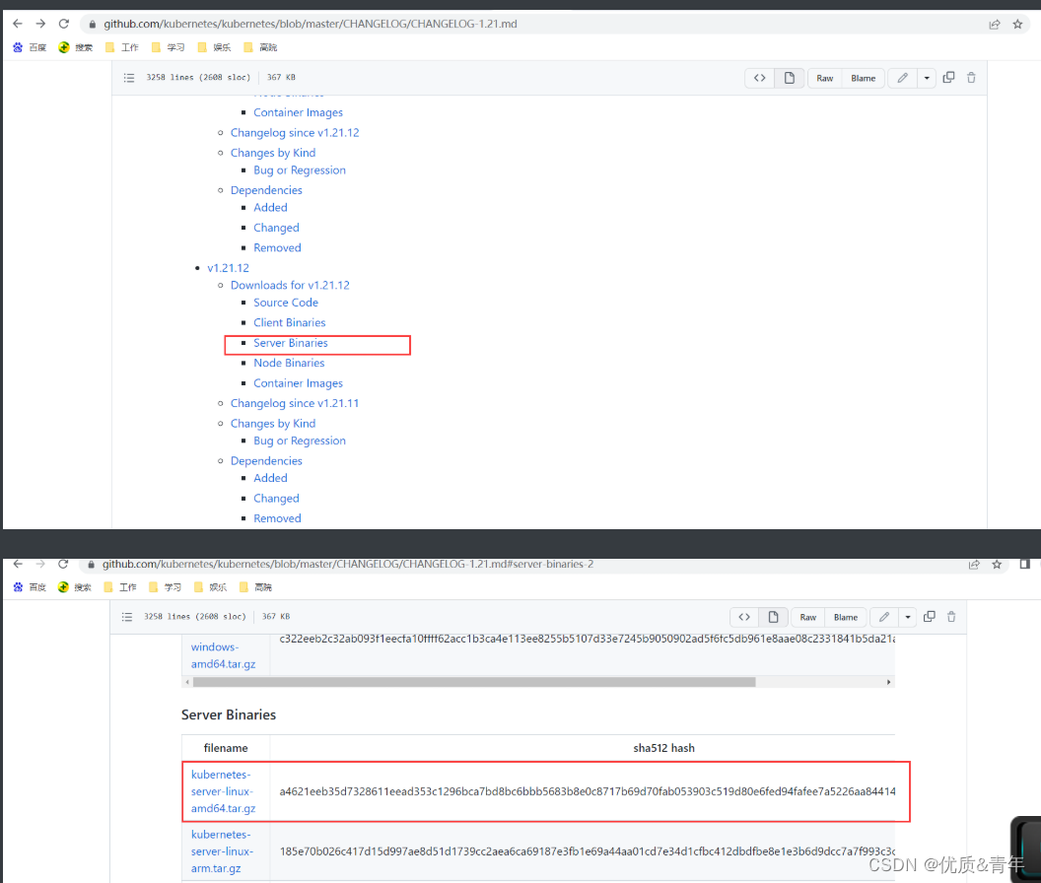This screenshot has height=883, width=1041.
Task: Open windows-amd64.tar.gz file link
Action: coord(223,655)
